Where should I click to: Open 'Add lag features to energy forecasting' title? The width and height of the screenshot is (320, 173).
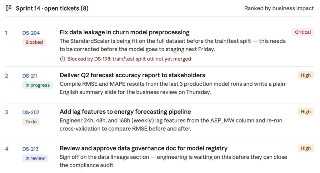[125, 112]
